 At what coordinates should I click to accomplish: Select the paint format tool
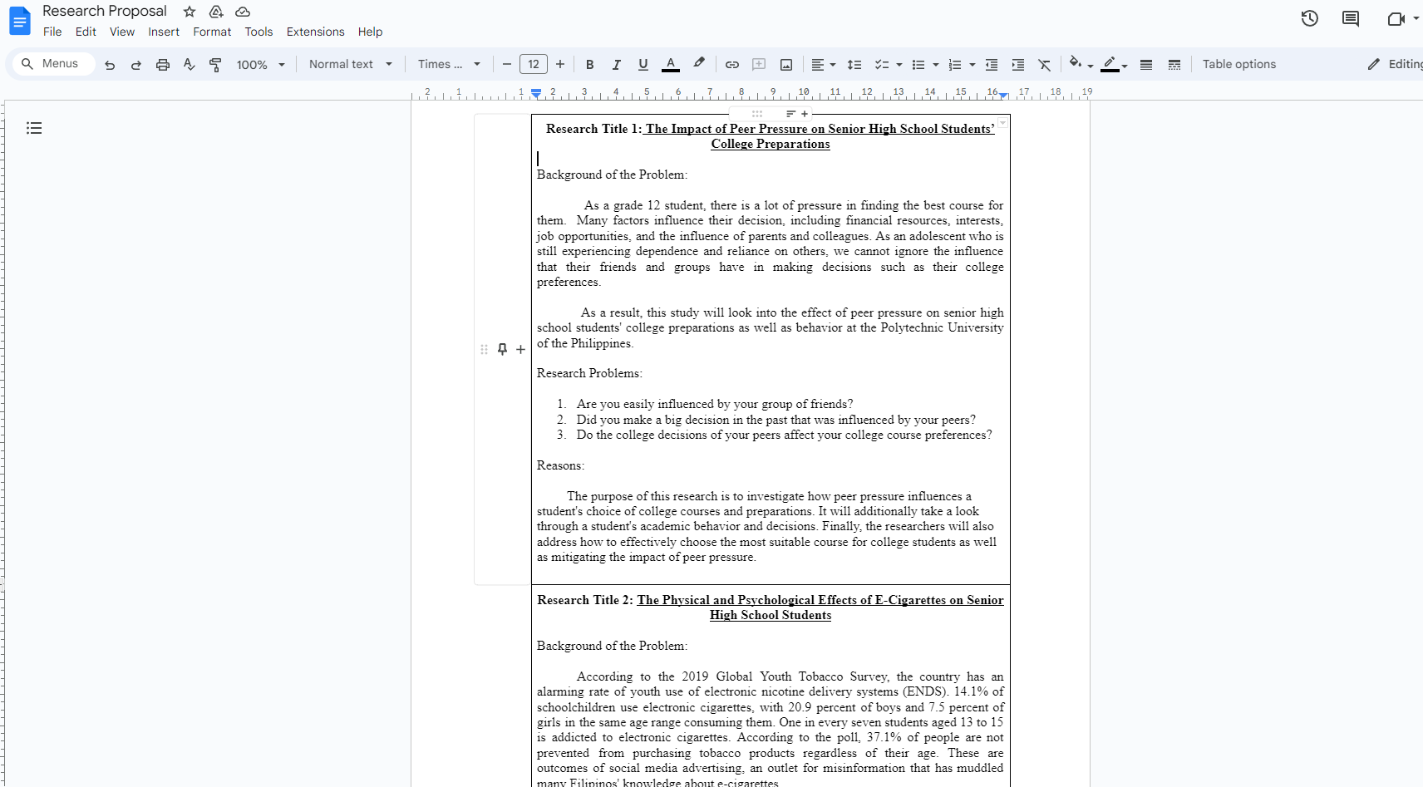tap(216, 64)
